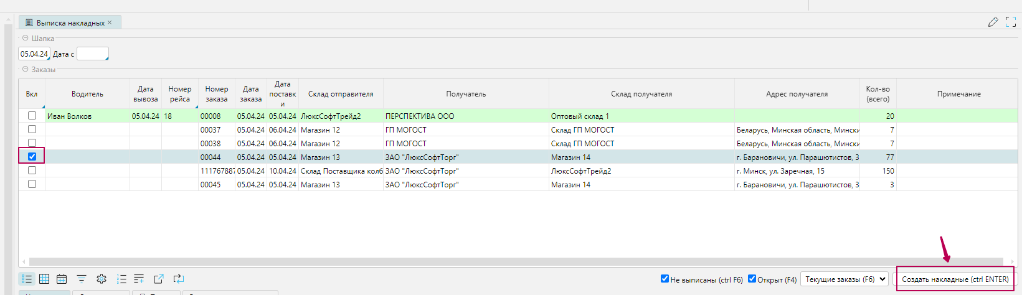Check the box for order 00037
The height and width of the screenshot is (295, 1022).
click(32, 129)
